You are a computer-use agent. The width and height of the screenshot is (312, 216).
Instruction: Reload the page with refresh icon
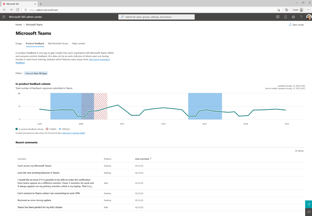[18, 10]
